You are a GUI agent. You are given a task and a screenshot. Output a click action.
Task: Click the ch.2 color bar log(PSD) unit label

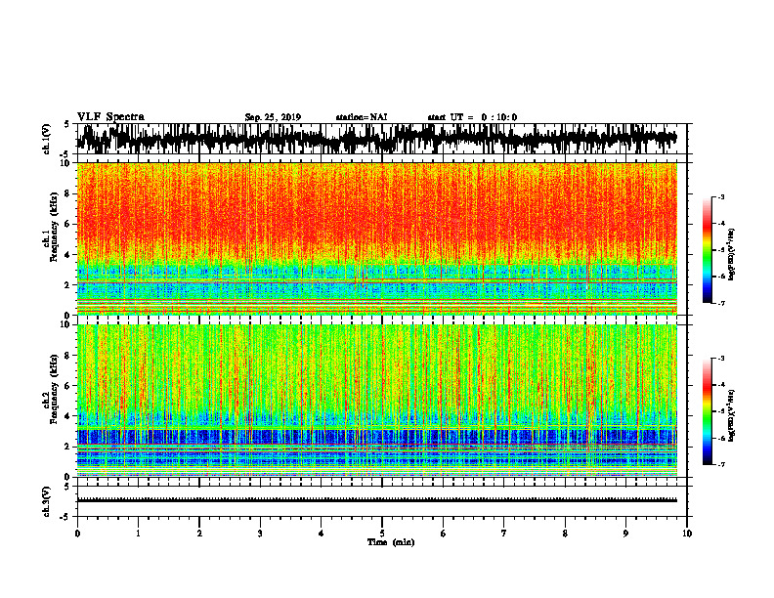pos(732,415)
